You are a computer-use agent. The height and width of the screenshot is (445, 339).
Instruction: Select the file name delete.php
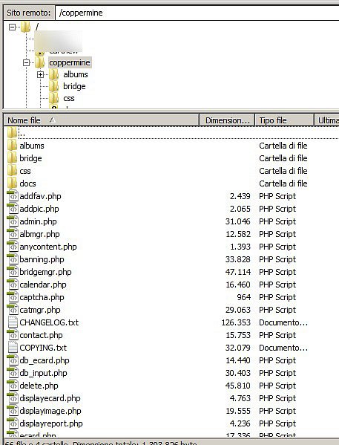pos(39,386)
